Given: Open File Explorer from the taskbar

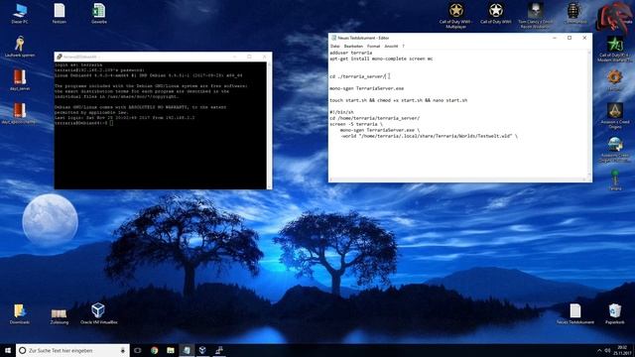Looking at the screenshot, I should coord(171,350).
